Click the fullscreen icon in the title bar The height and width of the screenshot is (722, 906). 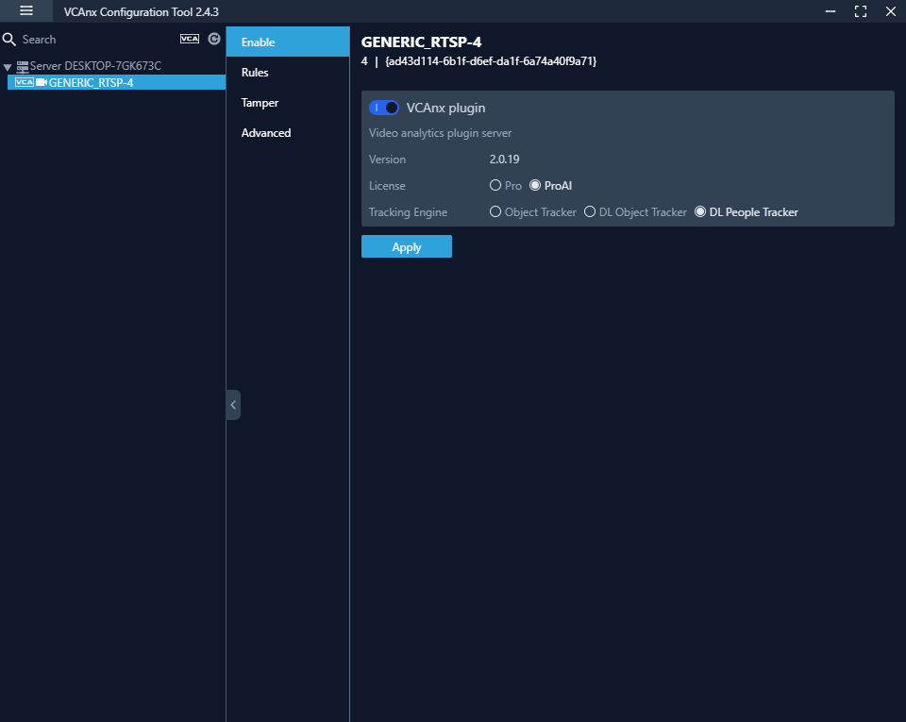click(x=860, y=11)
